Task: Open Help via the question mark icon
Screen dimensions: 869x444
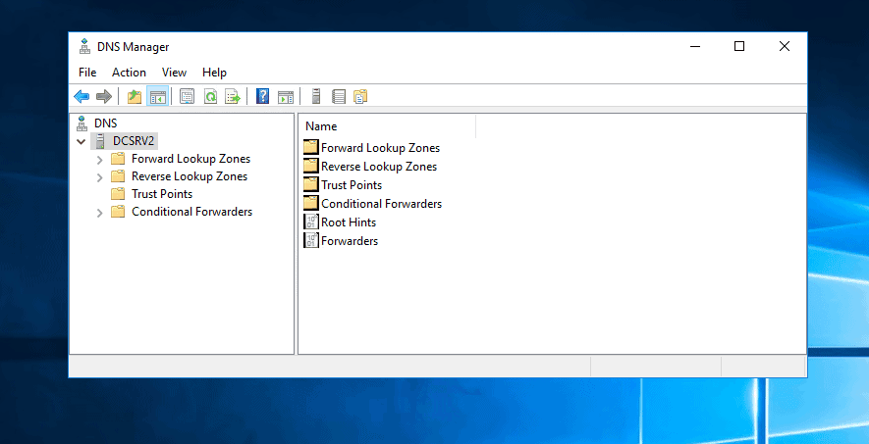Action: tap(263, 97)
